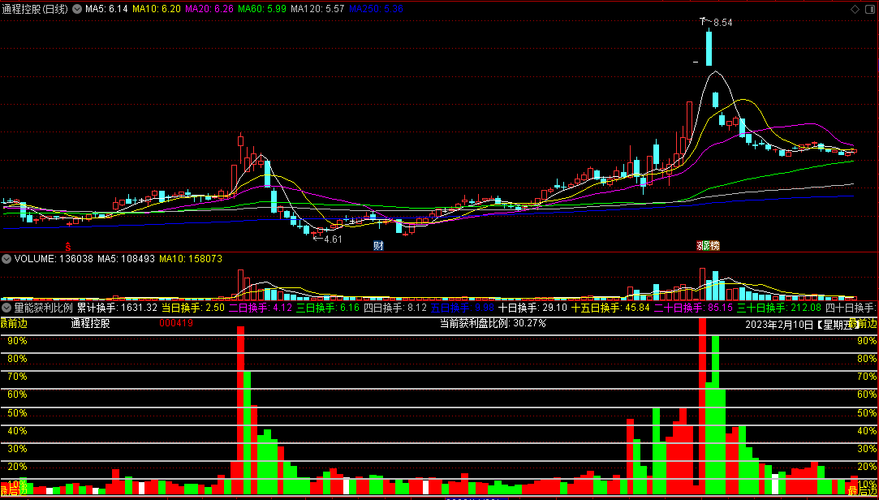
Task: Open the 财 financial report marker
Action: pos(378,245)
